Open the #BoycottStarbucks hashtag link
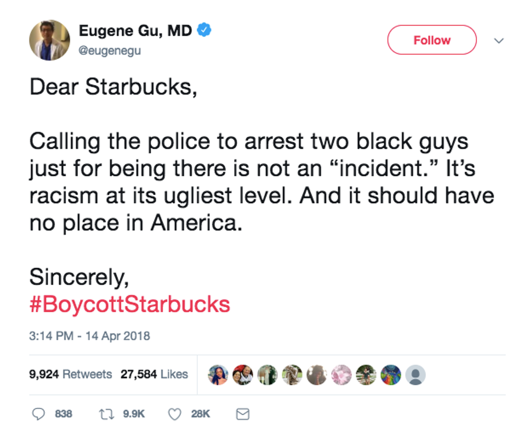Image resolution: width=531 pixels, height=436 pixels. [129, 304]
